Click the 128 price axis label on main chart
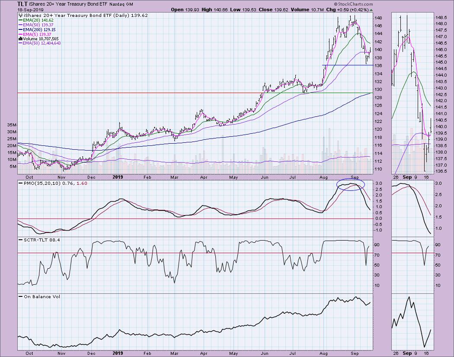454x357 pixels. click(x=379, y=98)
